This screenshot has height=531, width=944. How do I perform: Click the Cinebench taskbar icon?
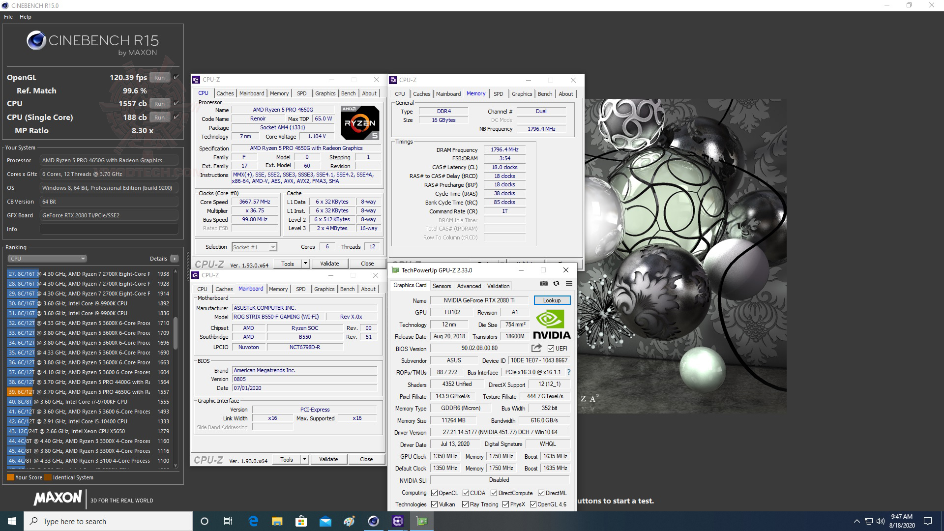point(374,521)
